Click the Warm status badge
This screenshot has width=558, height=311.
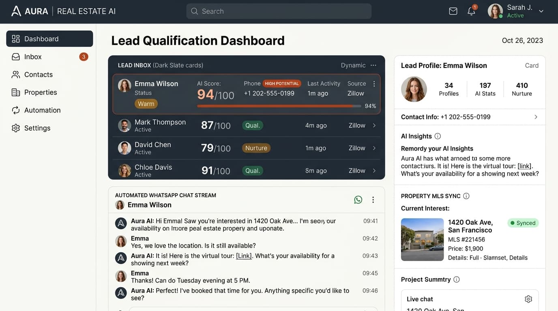point(146,104)
